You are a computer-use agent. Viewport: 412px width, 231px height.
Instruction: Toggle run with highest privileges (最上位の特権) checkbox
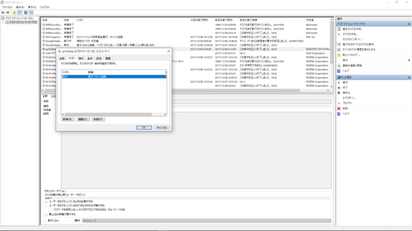[x=46, y=214]
